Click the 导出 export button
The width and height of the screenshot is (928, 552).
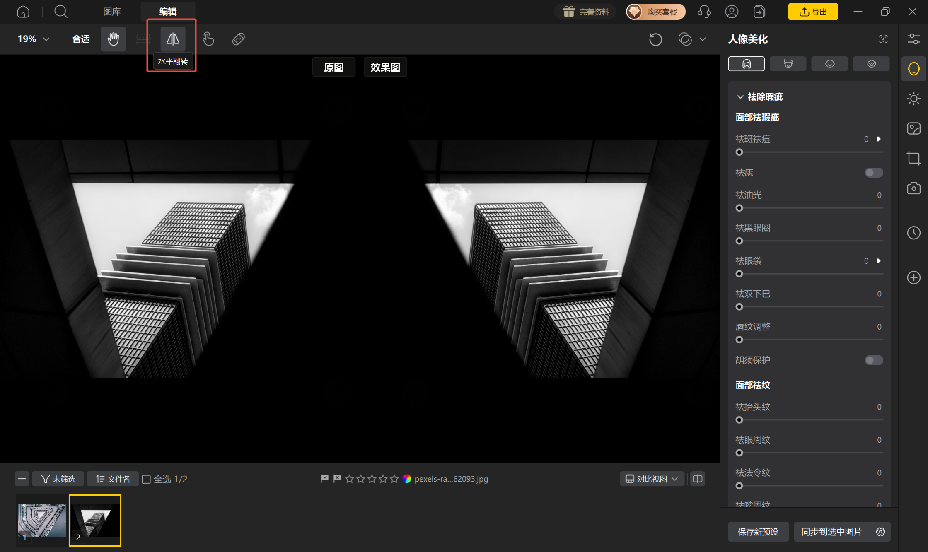click(813, 12)
